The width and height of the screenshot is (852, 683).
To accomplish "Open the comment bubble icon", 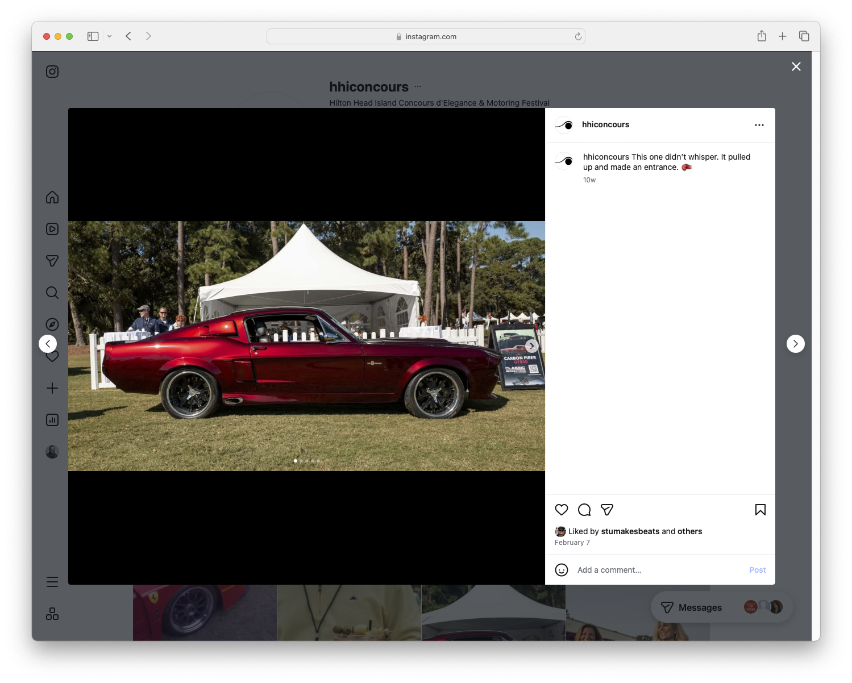I will (584, 510).
